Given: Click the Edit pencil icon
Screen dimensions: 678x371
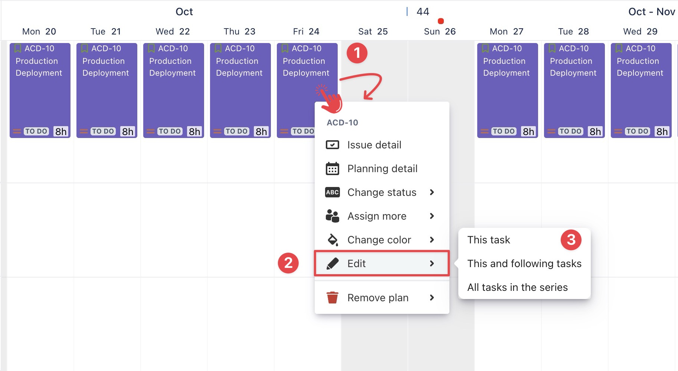Looking at the screenshot, I should click(x=332, y=263).
